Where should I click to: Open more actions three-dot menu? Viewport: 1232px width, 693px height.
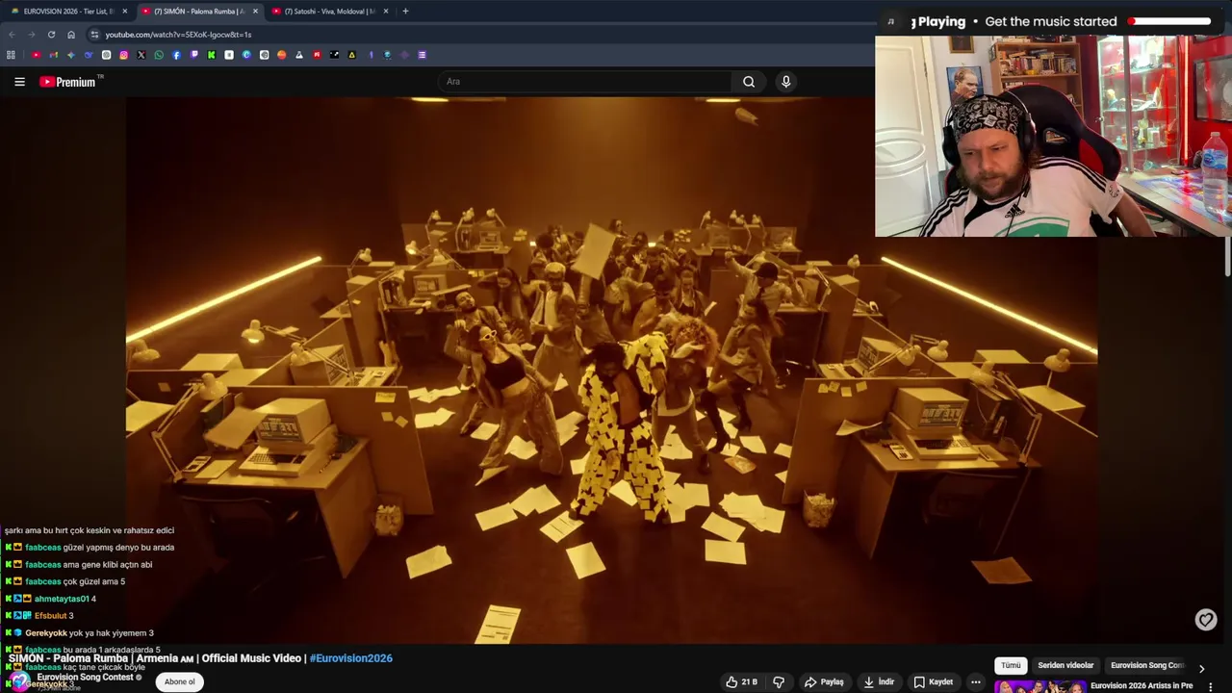click(x=975, y=682)
